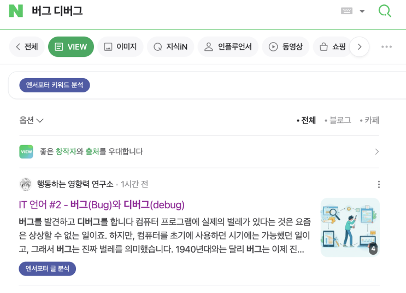
Task: Click the search box with 버그 디버그
Action: (x=164, y=11)
